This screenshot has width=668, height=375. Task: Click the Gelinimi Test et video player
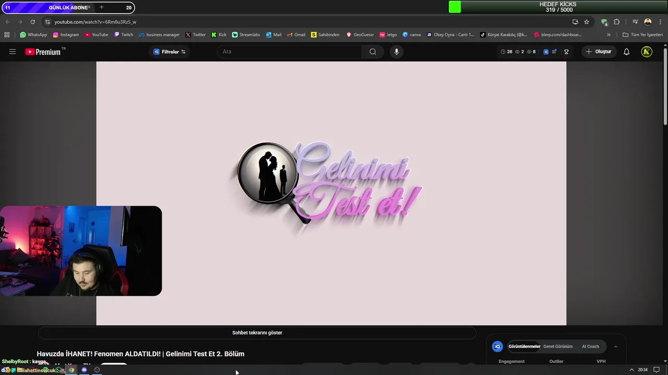tap(331, 193)
